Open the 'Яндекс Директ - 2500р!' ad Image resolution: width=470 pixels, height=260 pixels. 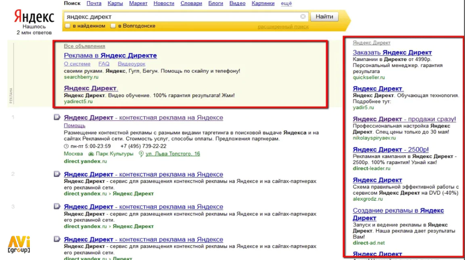391,150
